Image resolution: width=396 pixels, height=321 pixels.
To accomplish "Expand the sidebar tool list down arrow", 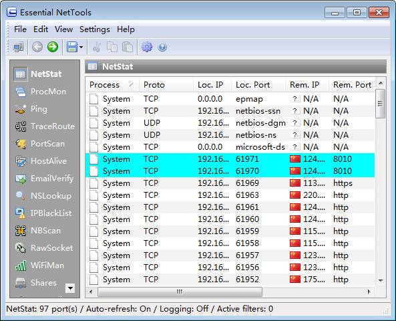I will click(70, 288).
